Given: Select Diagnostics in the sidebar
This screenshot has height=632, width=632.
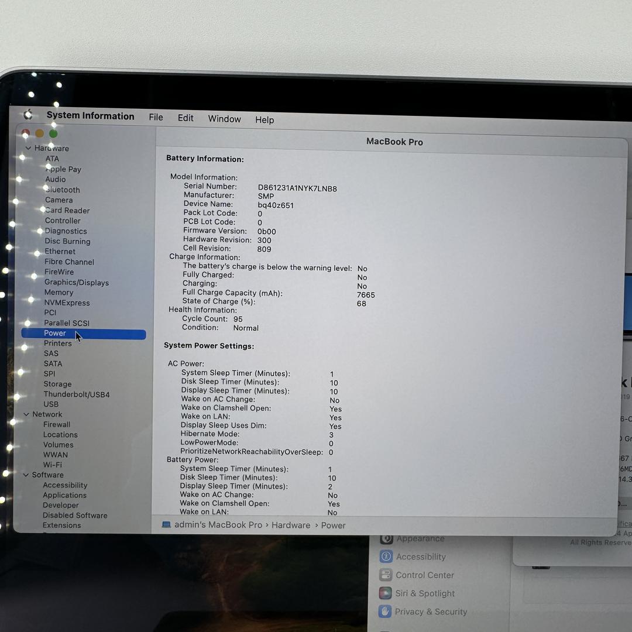Looking at the screenshot, I should click(66, 231).
